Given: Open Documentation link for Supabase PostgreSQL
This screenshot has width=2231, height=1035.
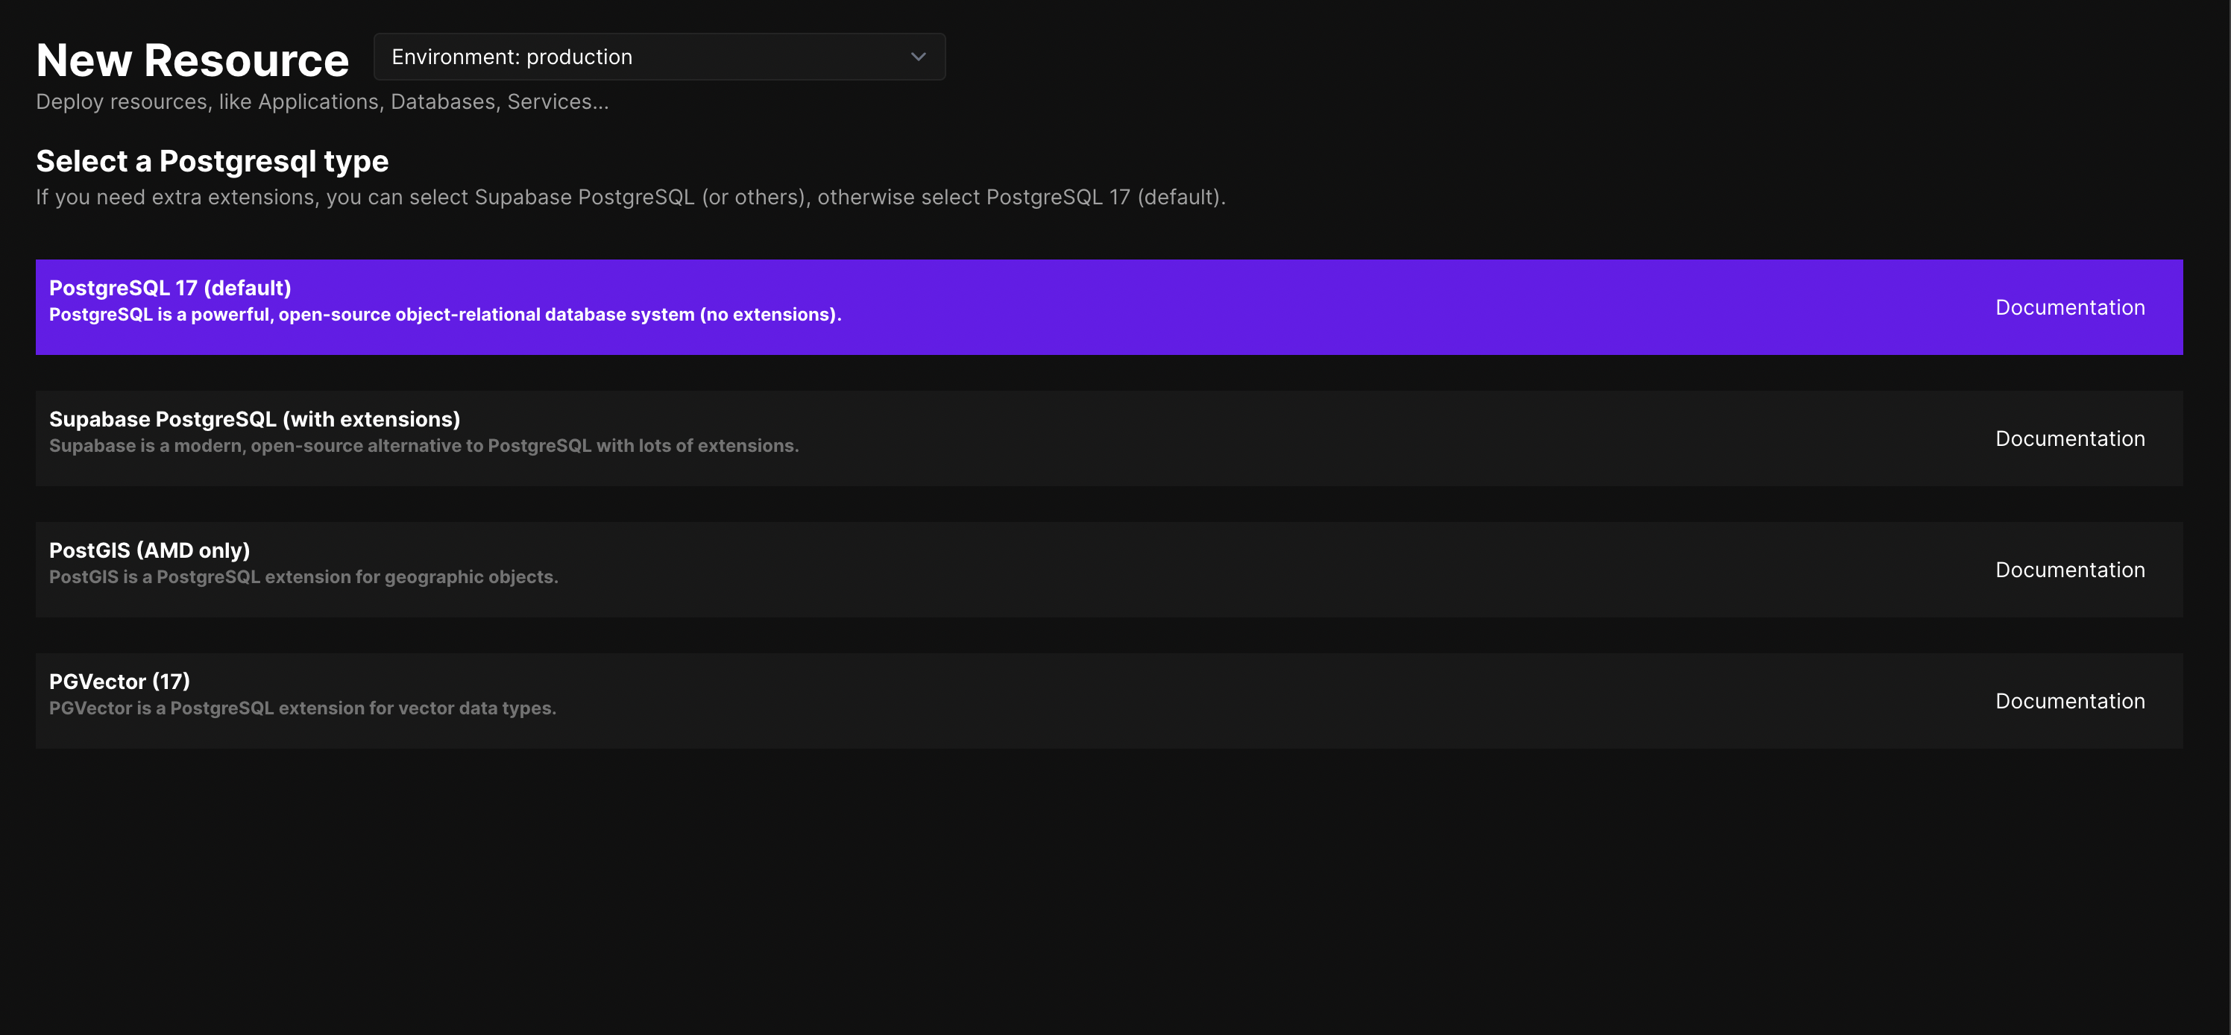Looking at the screenshot, I should click(2069, 439).
